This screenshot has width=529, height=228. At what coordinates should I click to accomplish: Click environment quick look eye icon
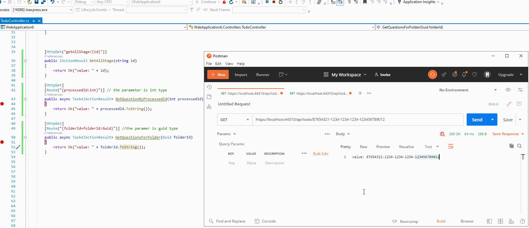point(508,90)
